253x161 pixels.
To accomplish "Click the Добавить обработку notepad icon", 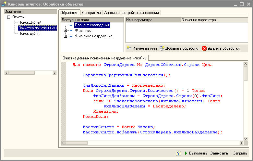I will click(162, 48).
